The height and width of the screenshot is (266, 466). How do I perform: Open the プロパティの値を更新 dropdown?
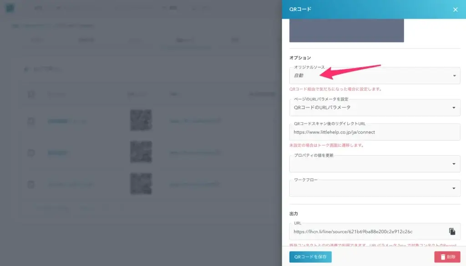374,164
